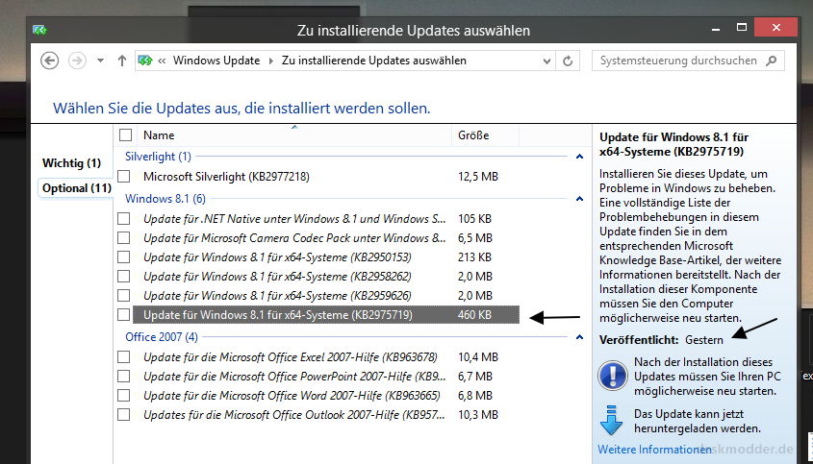
Task: Click the 460 KB size cell
Action: 474,314
